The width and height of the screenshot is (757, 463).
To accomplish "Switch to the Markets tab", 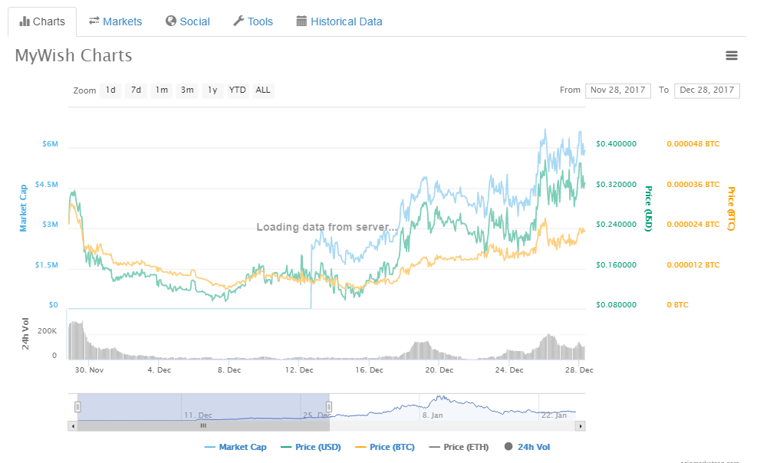I will pyautogui.click(x=115, y=21).
